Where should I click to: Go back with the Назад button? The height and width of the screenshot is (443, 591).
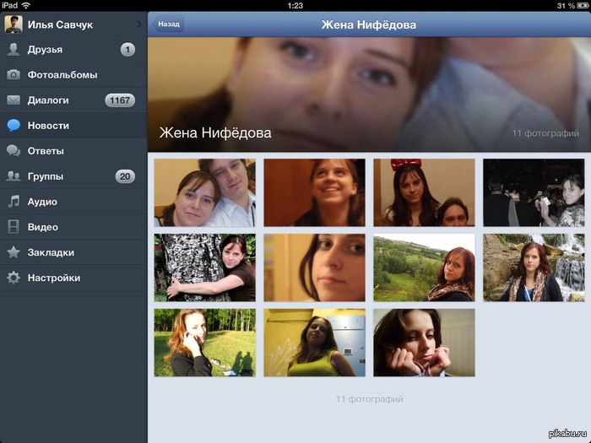point(169,24)
